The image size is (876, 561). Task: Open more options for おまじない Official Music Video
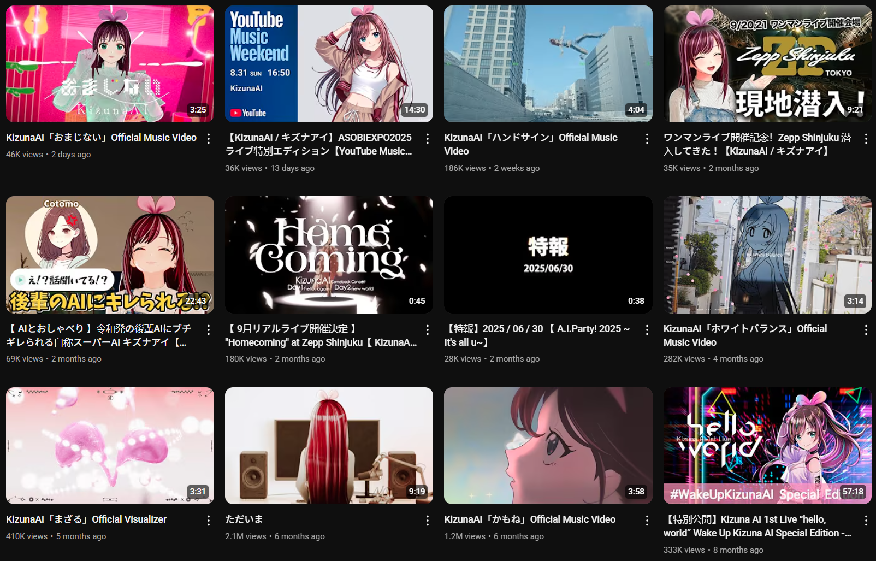tap(209, 139)
